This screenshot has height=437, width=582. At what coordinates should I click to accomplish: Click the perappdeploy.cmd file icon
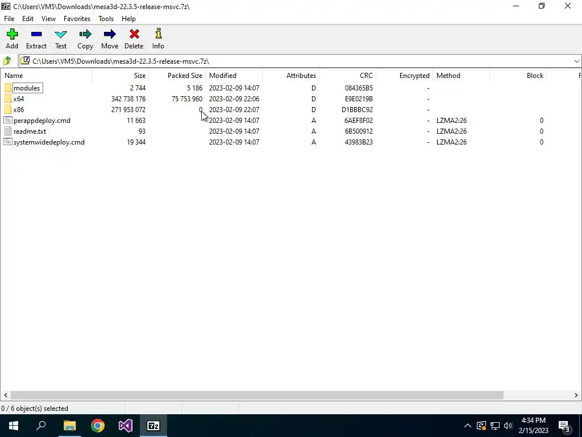pos(8,120)
